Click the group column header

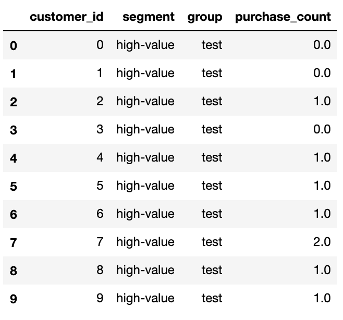coord(205,17)
